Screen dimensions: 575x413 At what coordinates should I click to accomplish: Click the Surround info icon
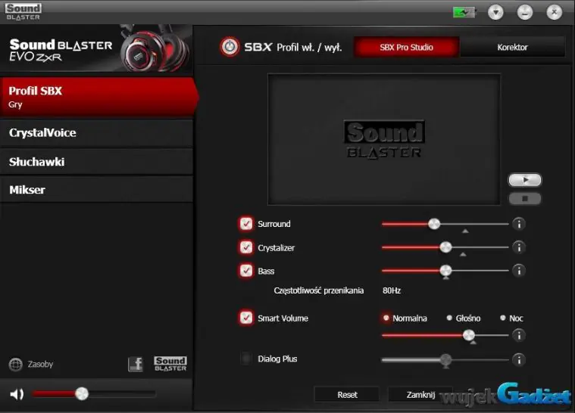pos(519,224)
